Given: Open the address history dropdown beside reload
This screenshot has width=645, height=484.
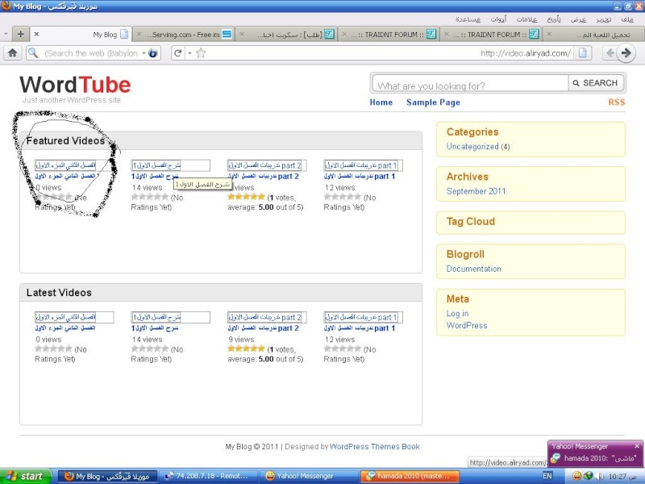Looking at the screenshot, I should pyautogui.click(x=189, y=53).
